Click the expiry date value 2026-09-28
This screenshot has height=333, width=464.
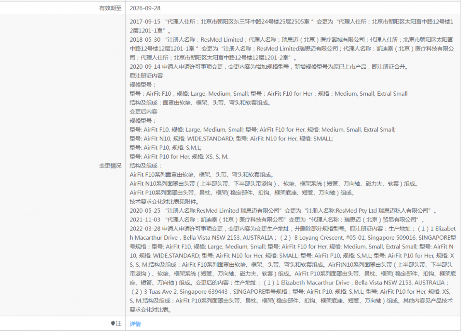[x=145, y=8]
